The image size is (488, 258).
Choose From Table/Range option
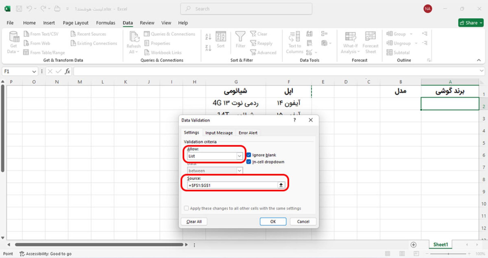(x=44, y=52)
